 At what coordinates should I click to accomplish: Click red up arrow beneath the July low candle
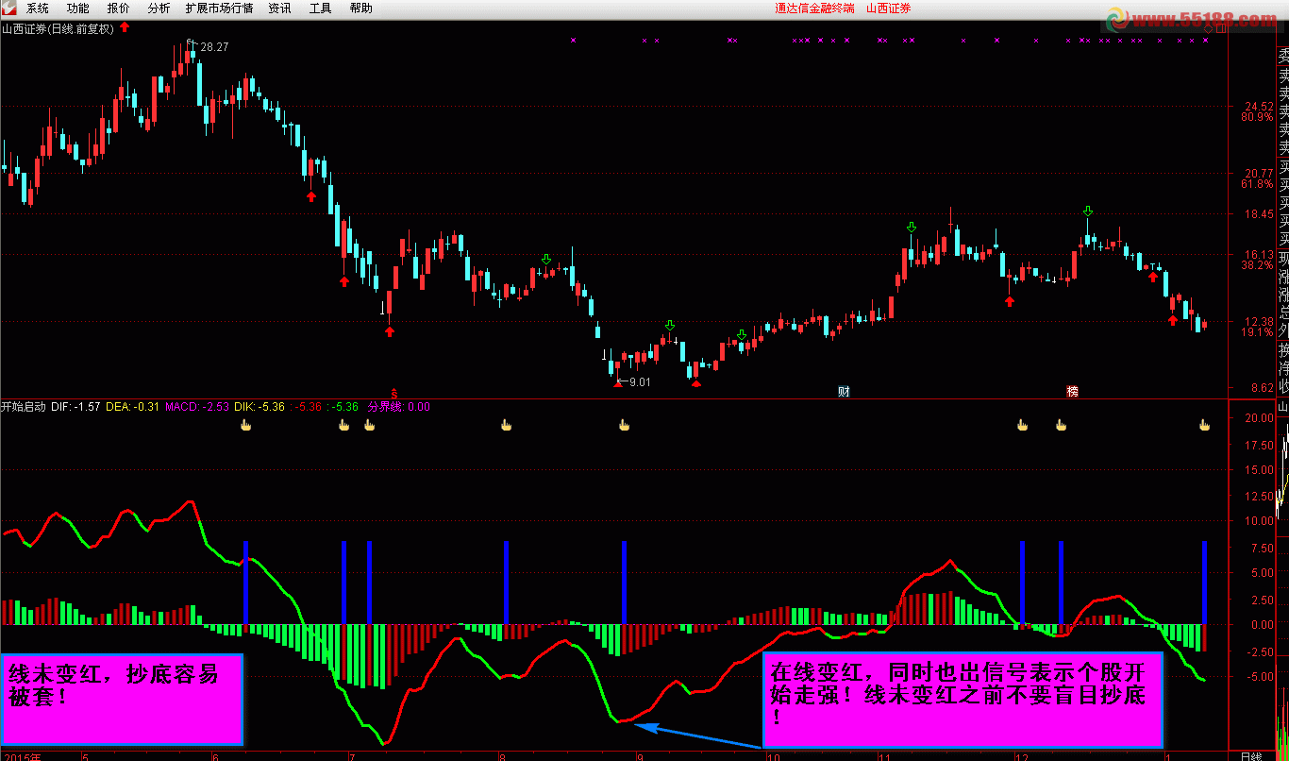click(x=390, y=330)
